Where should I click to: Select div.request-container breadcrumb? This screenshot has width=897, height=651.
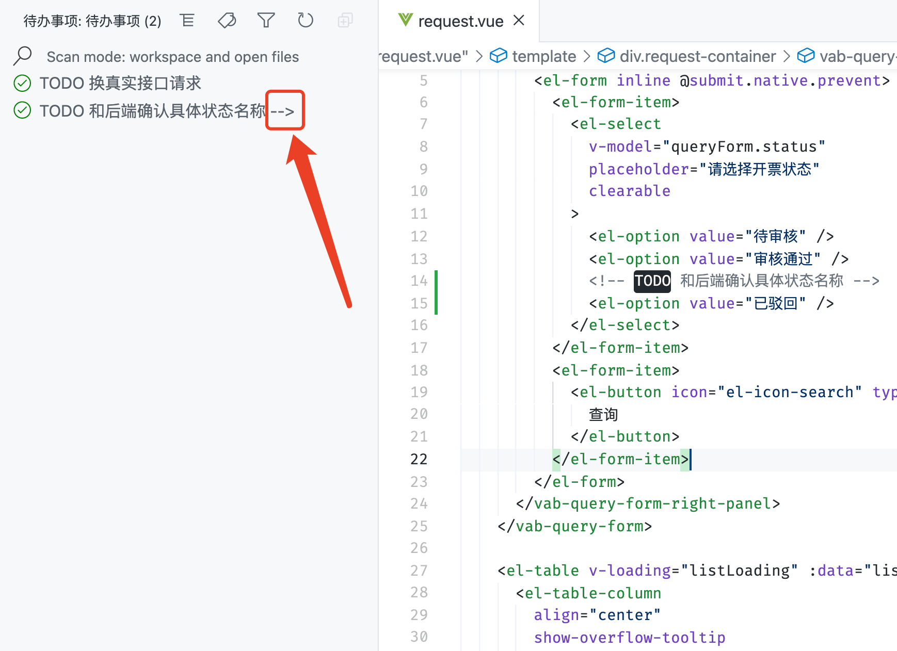coord(698,56)
